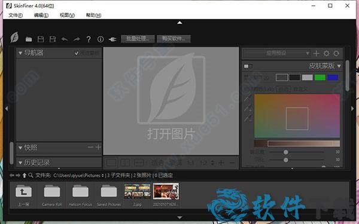
Task: Collapse the 历史记录 panel
Action: (20, 162)
